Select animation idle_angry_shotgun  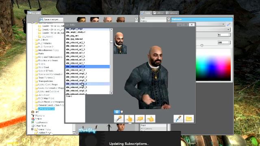coord(88,32)
